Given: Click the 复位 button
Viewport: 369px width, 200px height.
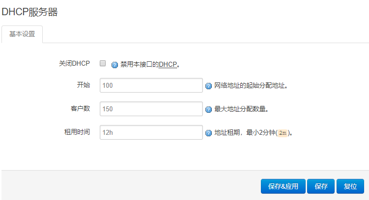Looking at the screenshot, I should (x=350, y=186).
